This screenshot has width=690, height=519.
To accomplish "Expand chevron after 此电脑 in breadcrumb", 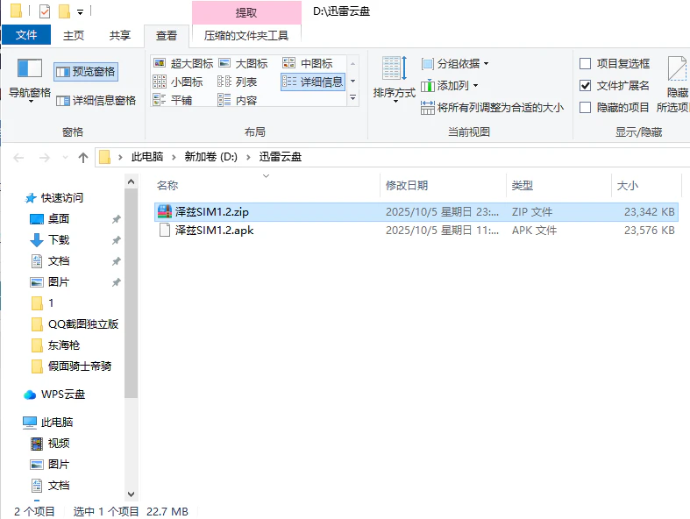I will pos(174,157).
